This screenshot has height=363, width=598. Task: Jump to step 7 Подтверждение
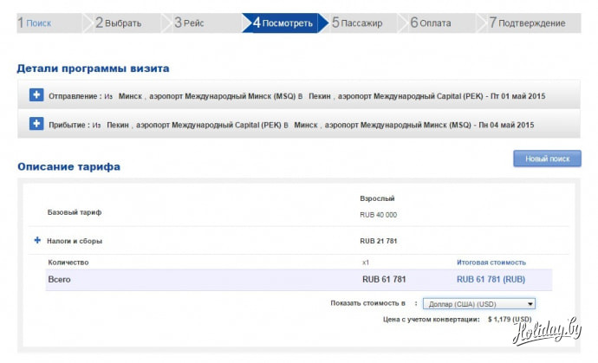pyautogui.click(x=527, y=23)
